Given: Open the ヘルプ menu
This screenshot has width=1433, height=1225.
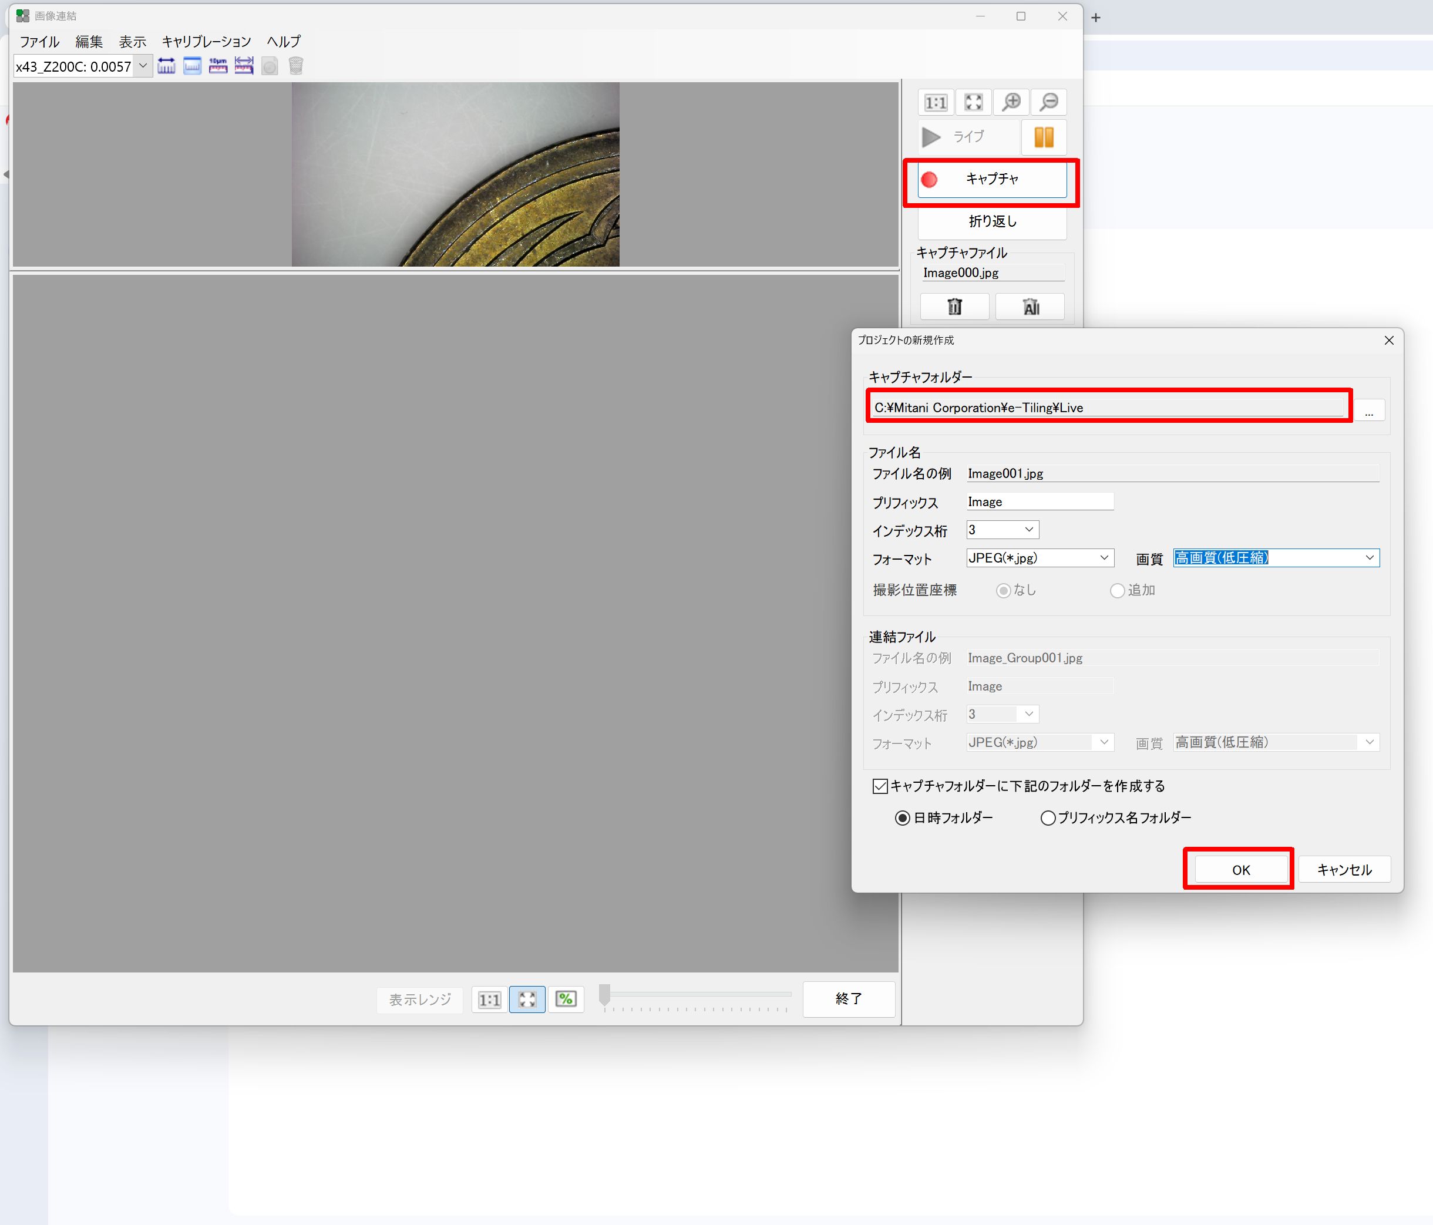Looking at the screenshot, I should coord(284,42).
